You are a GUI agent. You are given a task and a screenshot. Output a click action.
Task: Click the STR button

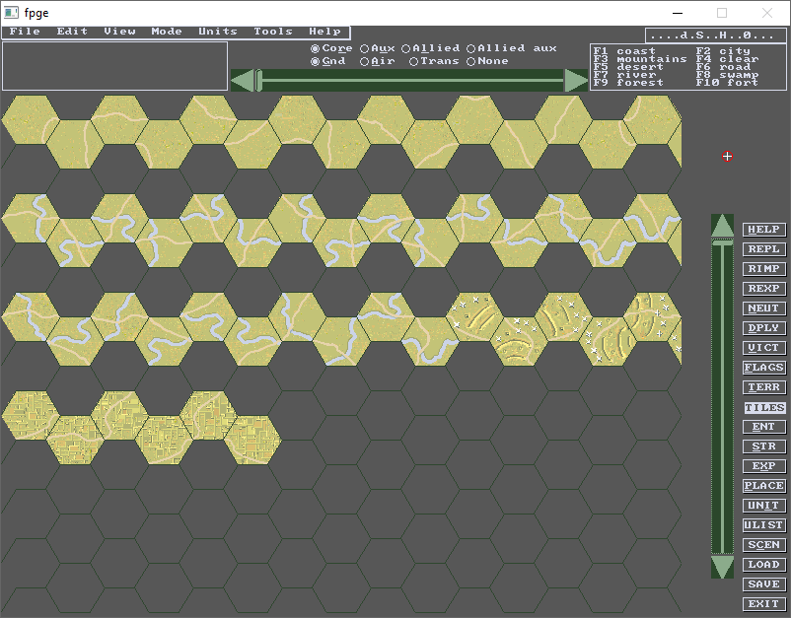pos(763,446)
